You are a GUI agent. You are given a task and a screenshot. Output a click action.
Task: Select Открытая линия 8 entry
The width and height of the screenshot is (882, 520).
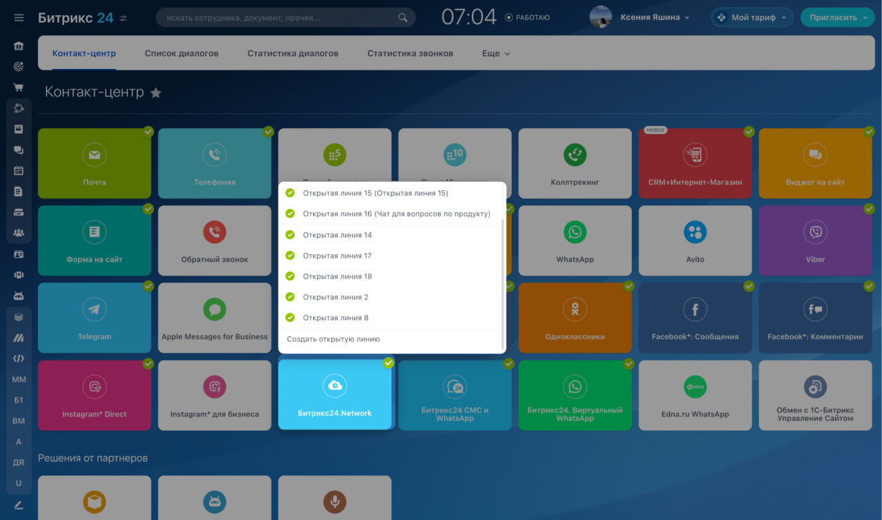point(390,318)
